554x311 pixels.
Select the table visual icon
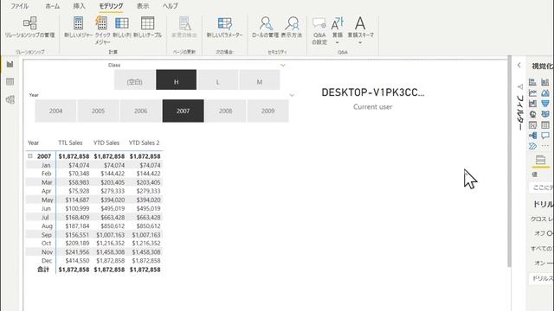pyautogui.click(x=545, y=124)
